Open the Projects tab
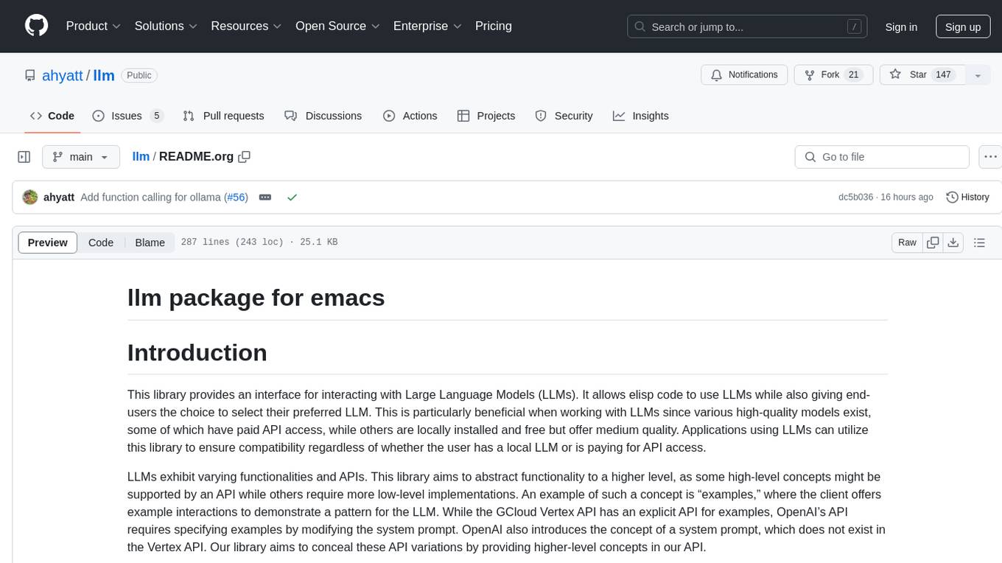The width and height of the screenshot is (1002, 563). coord(486,116)
